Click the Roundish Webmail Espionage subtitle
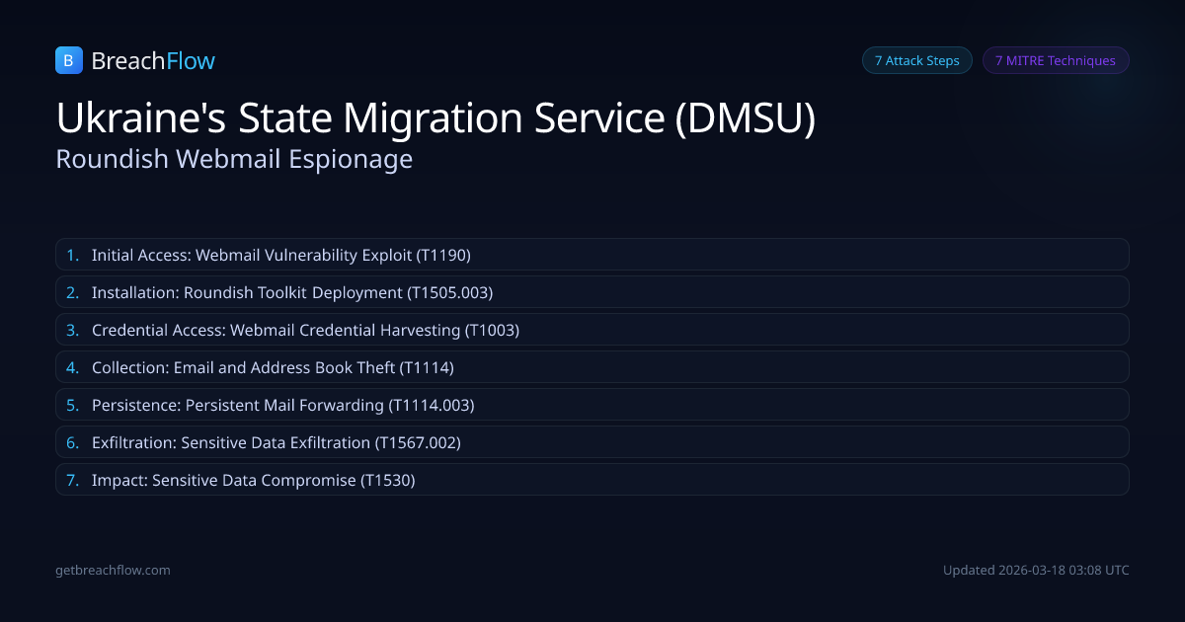Viewport: 1185px width, 622px height. pos(234,159)
